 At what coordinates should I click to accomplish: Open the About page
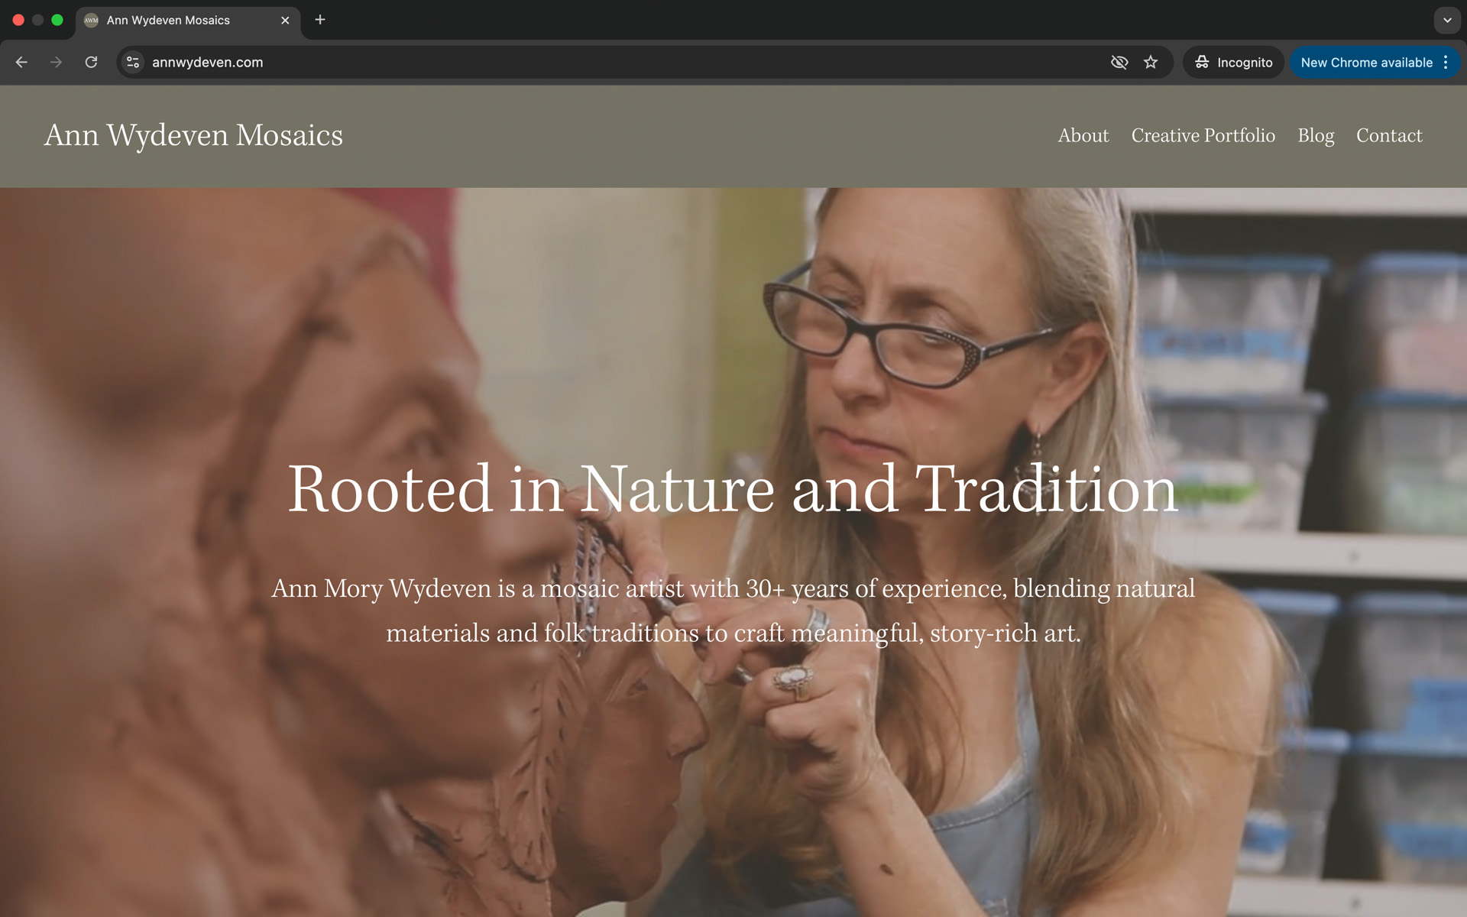(x=1083, y=135)
